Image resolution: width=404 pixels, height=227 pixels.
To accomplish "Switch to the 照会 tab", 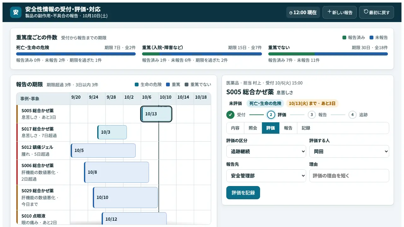I will (253, 128).
